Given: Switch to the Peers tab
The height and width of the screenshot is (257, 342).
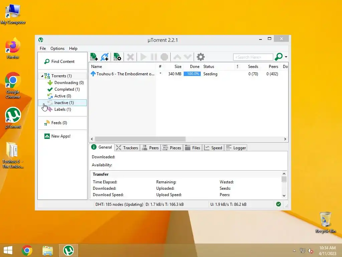Looking at the screenshot, I should coord(150,148).
